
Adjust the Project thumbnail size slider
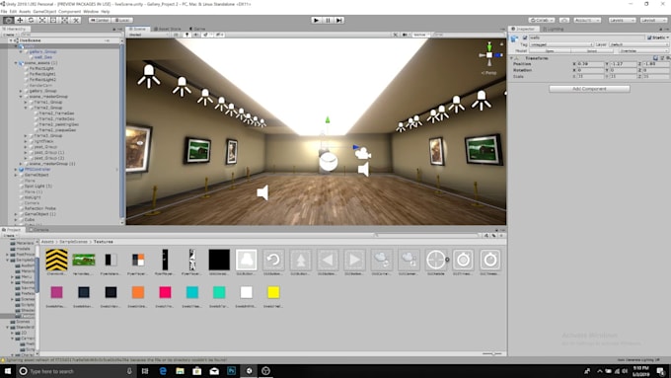tap(492, 353)
